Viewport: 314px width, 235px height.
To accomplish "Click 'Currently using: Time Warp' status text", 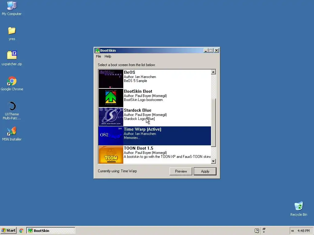I will [x=117, y=171].
